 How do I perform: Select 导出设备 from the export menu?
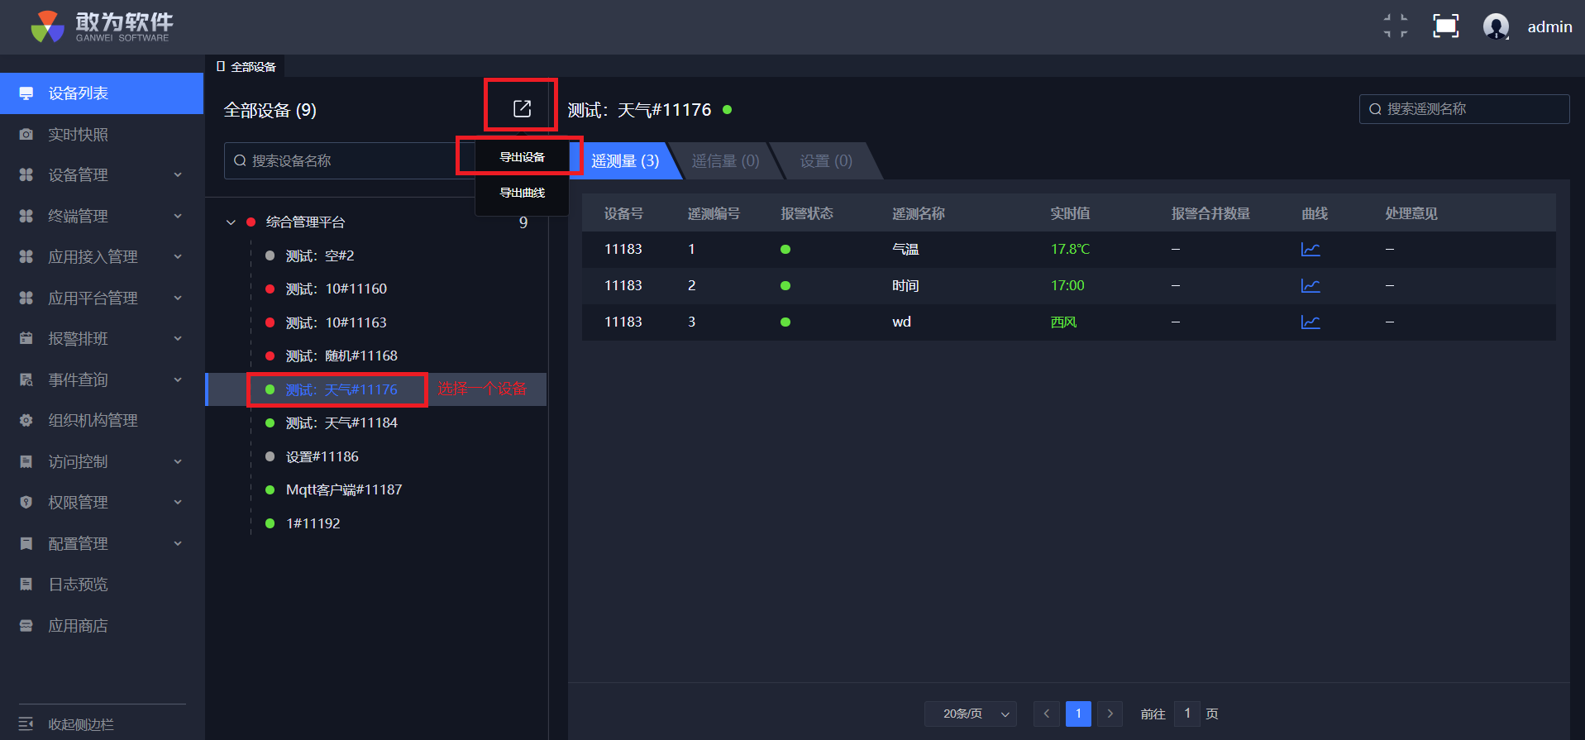coord(522,157)
